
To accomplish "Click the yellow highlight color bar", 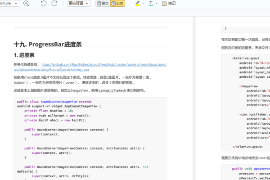I will [137, 5].
